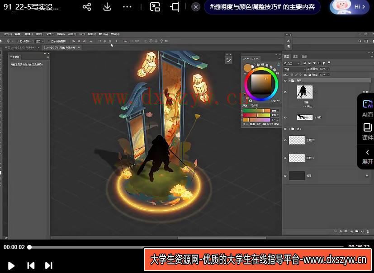Viewport: 374px width, 273px height.
Task: Open the workspace switcher icon at top right
Action: pyautogui.click(x=366, y=41)
